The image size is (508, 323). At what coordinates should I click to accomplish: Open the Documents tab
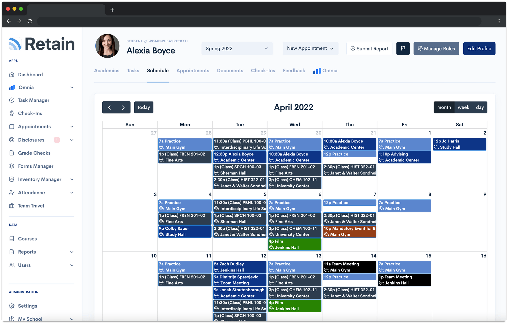pyautogui.click(x=230, y=71)
